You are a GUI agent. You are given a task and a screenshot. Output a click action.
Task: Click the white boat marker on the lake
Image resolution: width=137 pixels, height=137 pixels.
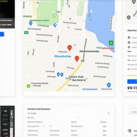tap(91, 11)
